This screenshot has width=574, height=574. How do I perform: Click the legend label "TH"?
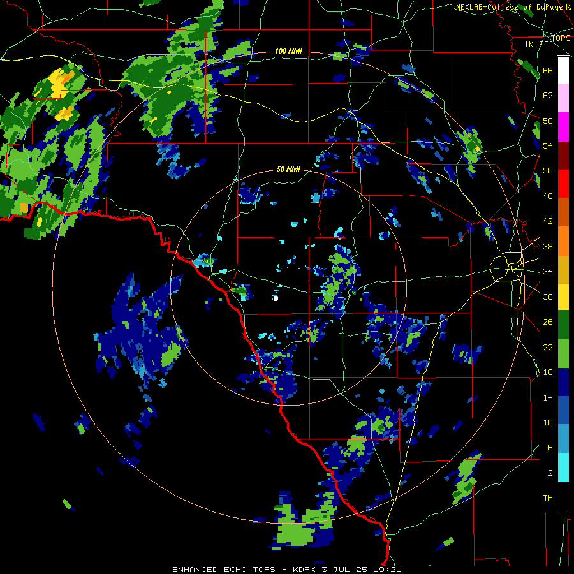(x=548, y=498)
